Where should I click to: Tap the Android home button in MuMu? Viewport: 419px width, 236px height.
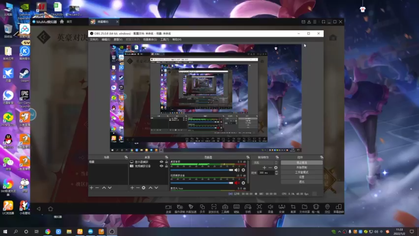tap(50, 209)
